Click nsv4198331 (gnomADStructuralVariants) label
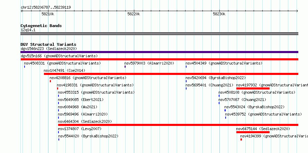 pos(95,85)
